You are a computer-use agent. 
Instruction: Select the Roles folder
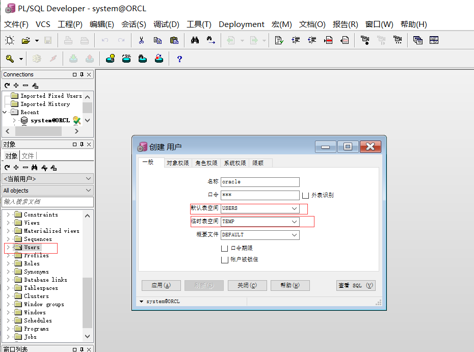(32, 263)
